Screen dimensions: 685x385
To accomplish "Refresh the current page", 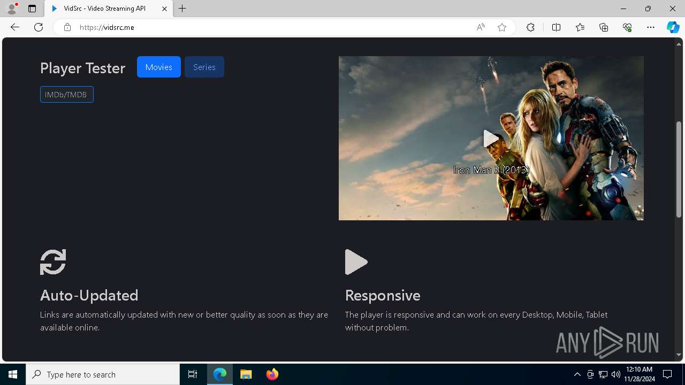I will (x=39, y=27).
